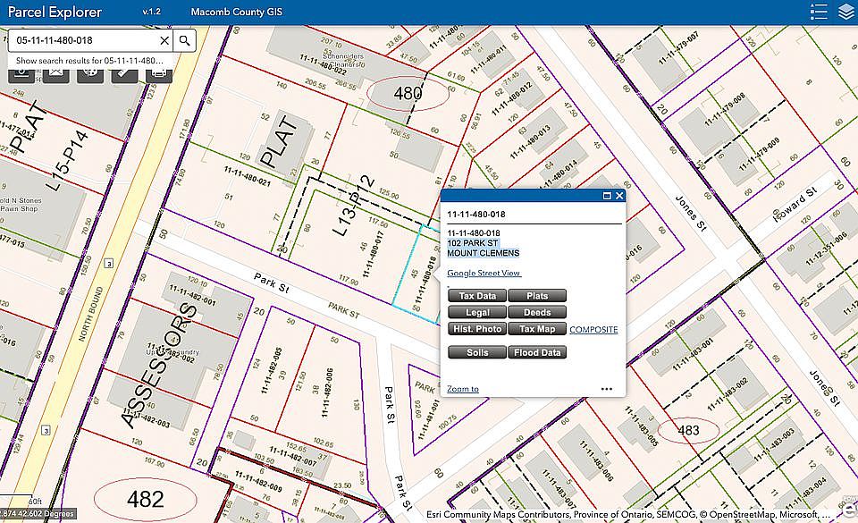Follow the COMPOSITE link
This screenshot has height=523, width=858.
pos(593,329)
